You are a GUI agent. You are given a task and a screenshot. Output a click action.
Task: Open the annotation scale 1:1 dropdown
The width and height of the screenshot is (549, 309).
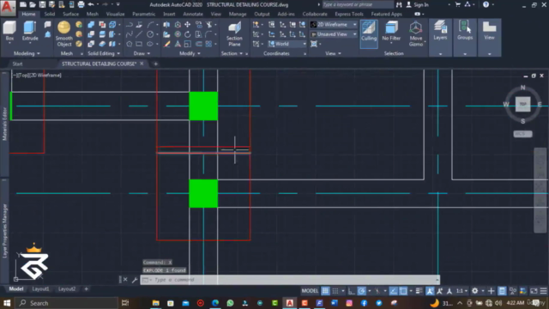pos(462,291)
